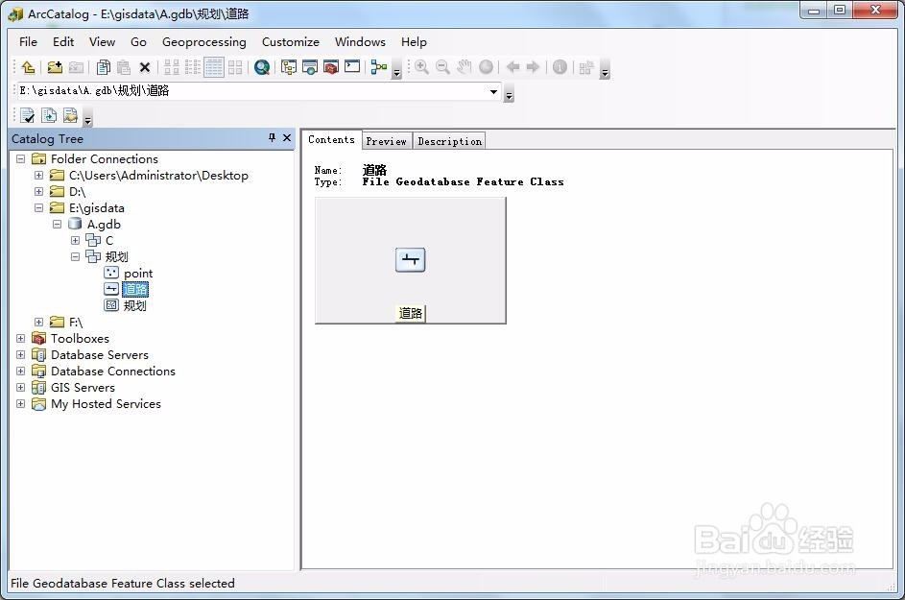Open the File menu
Image resolution: width=905 pixels, height=600 pixels.
tap(28, 42)
